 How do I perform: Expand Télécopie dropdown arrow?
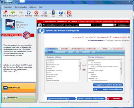(x=50, y=14)
